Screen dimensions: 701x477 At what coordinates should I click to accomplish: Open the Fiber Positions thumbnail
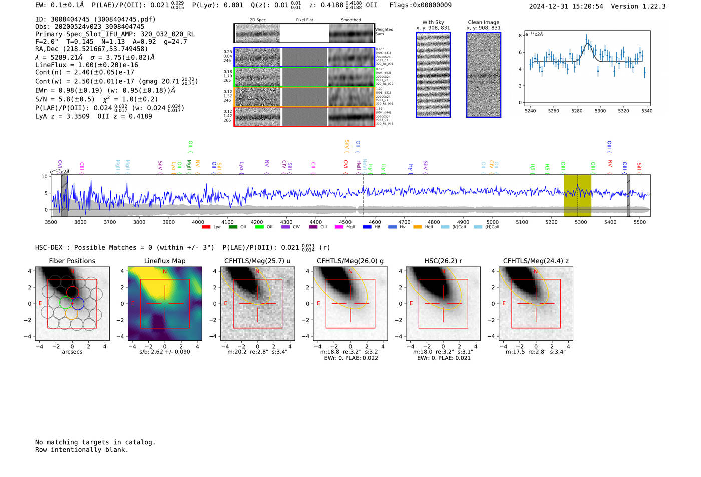(x=72, y=304)
